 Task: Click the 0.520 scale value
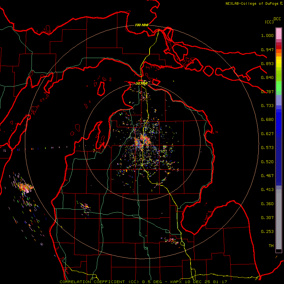(x=267, y=162)
